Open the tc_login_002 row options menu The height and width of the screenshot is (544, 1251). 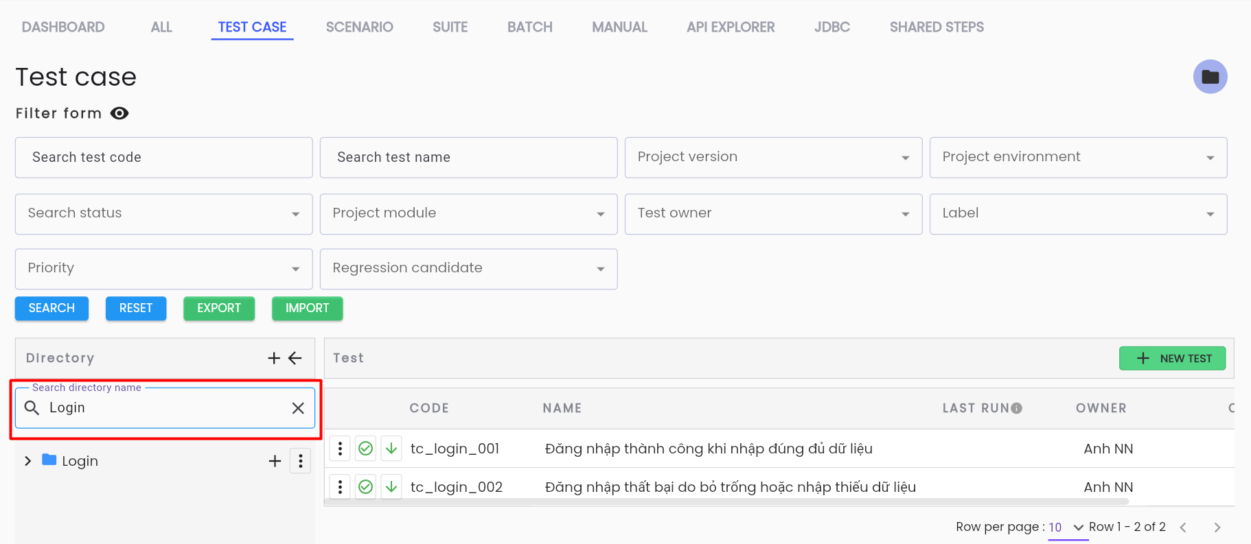340,487
